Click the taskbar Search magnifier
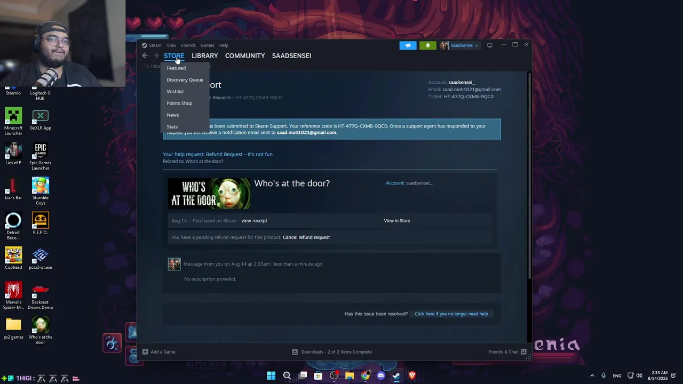 point(287,376)
